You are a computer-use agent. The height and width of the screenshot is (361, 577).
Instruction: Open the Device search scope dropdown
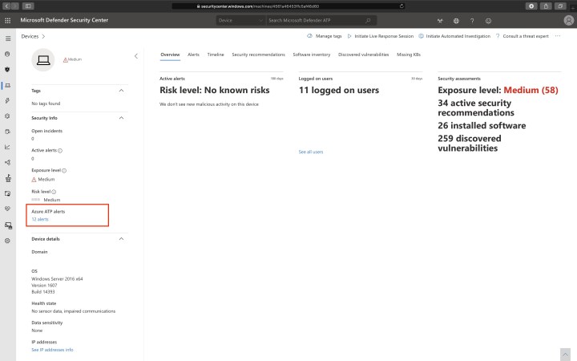[239, 20]
